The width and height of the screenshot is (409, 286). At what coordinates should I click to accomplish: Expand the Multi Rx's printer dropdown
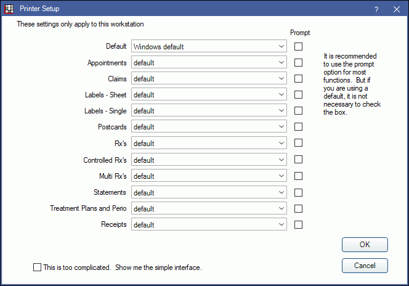point(209,176)
